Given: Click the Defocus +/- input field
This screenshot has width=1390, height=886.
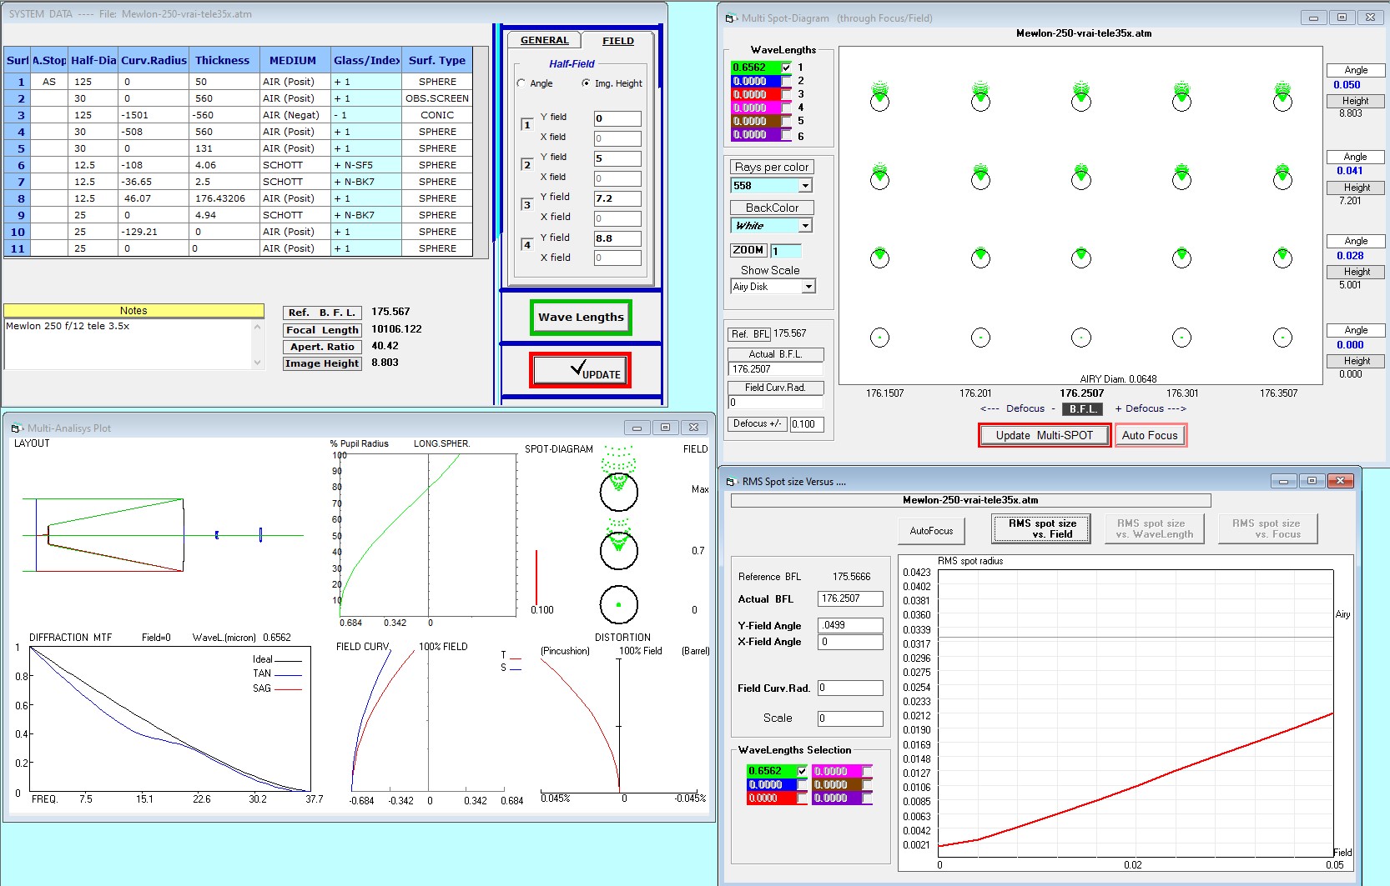Looking at the screenshot, I should (807, 424).
